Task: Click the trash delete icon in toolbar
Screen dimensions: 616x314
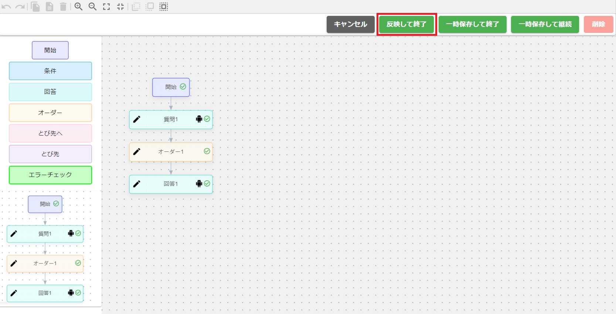Action: pos(63,7)
